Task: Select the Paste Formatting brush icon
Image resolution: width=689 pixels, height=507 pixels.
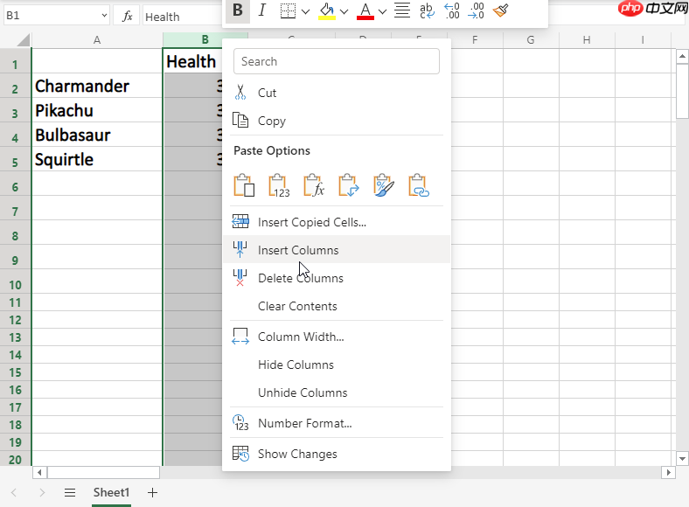Action: tap(384, 185)
